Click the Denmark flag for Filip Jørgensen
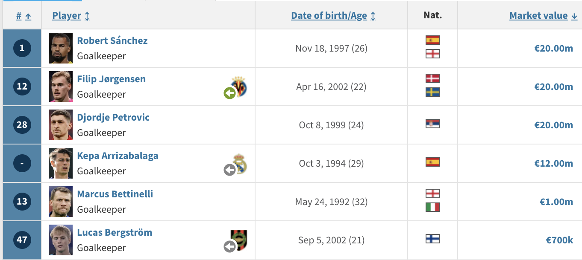Viewport: 582px width, 260px height. 433,78
